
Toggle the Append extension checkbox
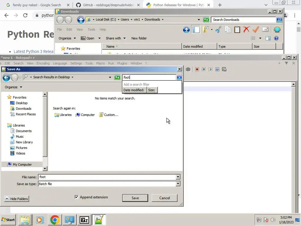[x=76, y=197]
